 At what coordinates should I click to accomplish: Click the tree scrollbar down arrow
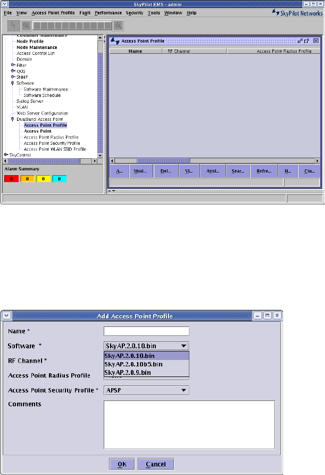(100, 155)
